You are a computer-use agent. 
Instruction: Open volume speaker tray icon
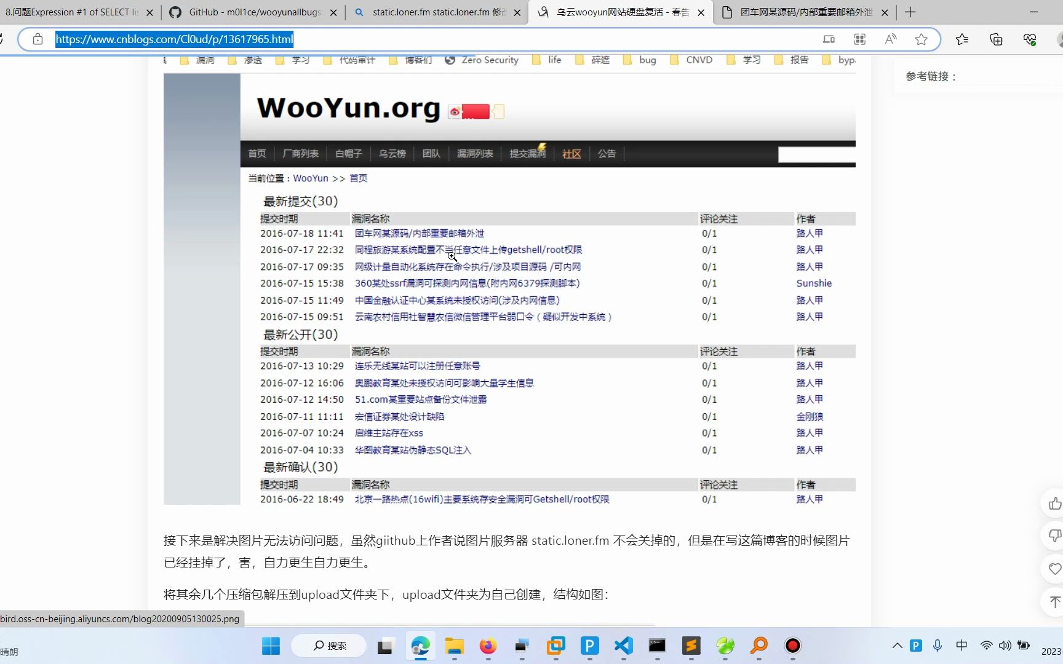1005,646
